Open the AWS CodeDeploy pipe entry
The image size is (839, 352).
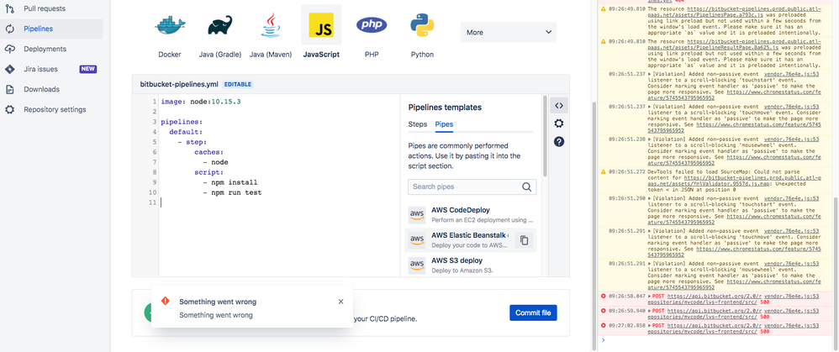click(x=472, y=215)
